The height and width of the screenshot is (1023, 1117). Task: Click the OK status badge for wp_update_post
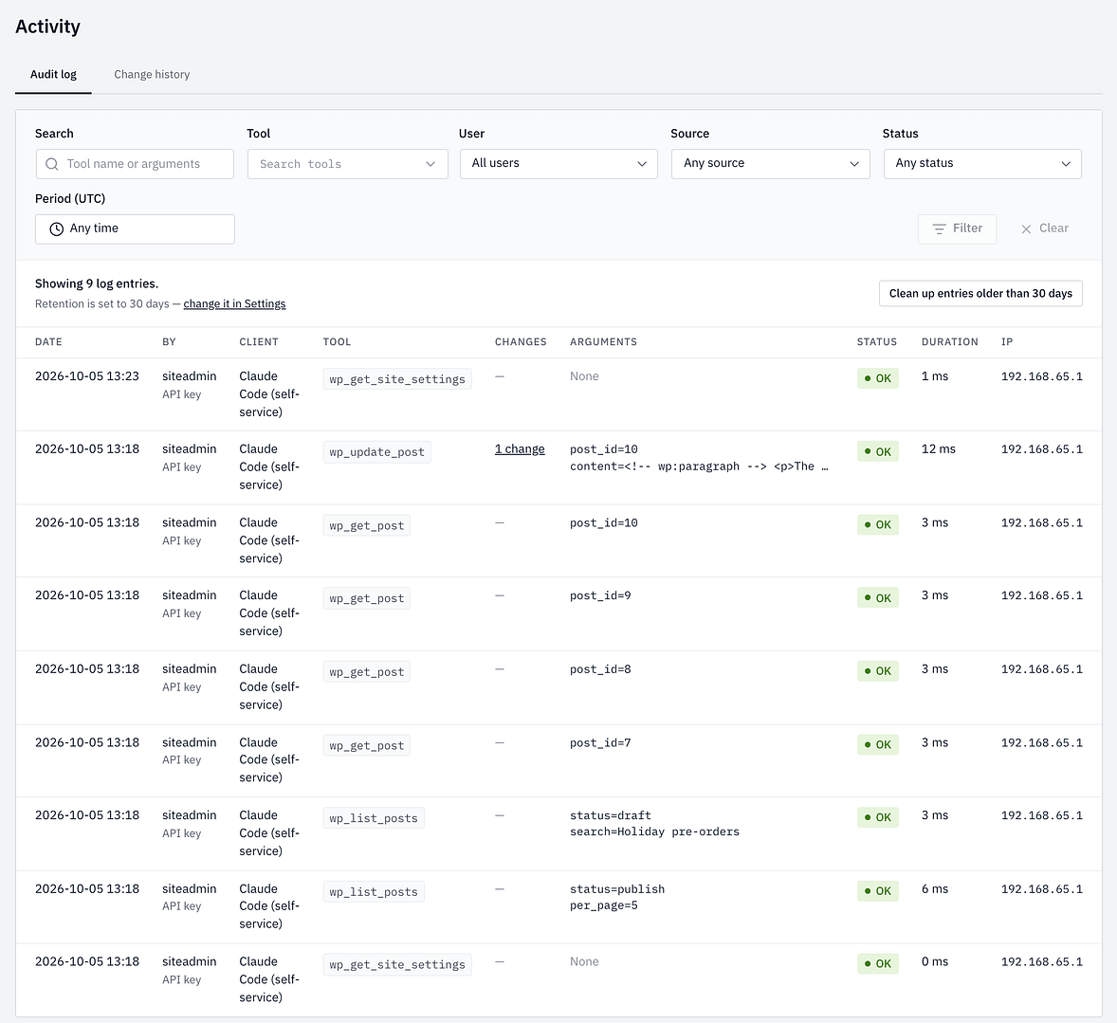click(x=878, y=451)
